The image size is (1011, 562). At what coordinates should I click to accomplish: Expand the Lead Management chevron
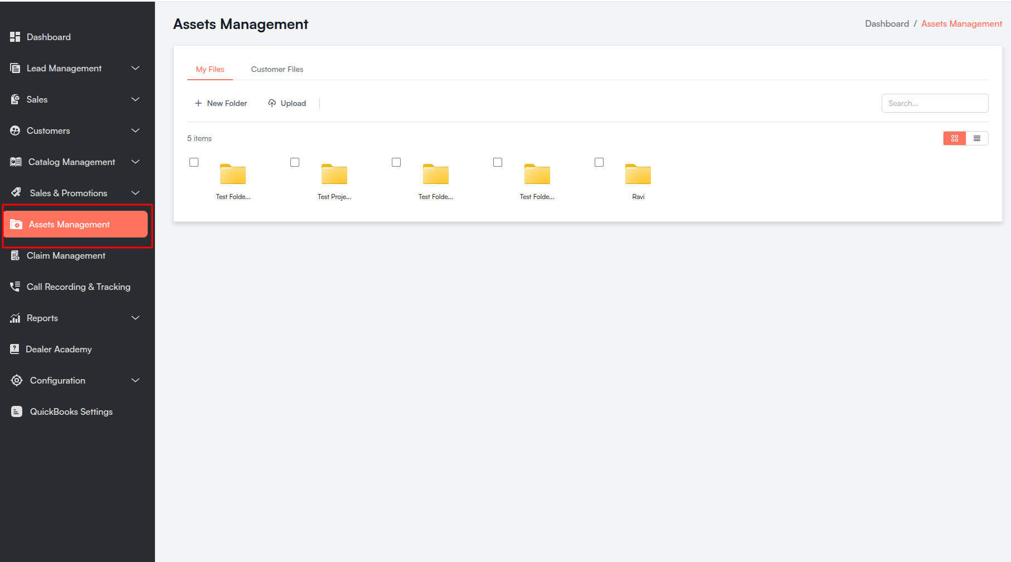point(135,68)
